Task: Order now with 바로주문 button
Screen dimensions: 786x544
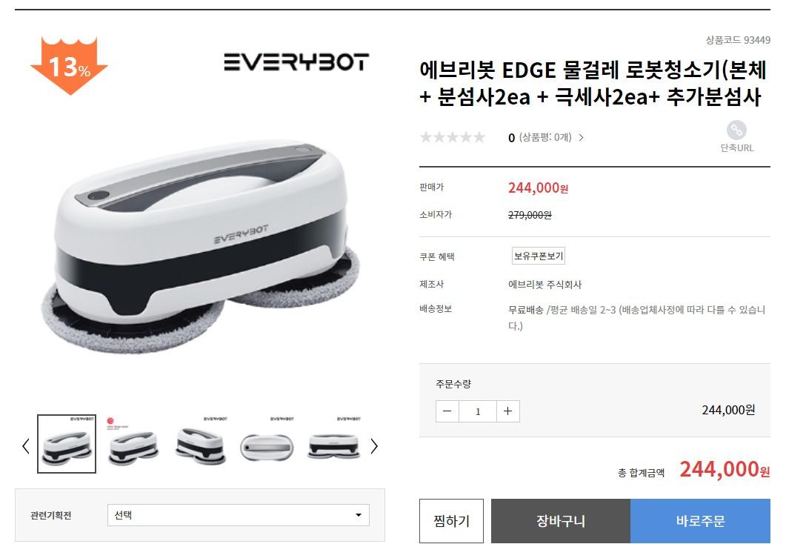Action: pos(700,521)
